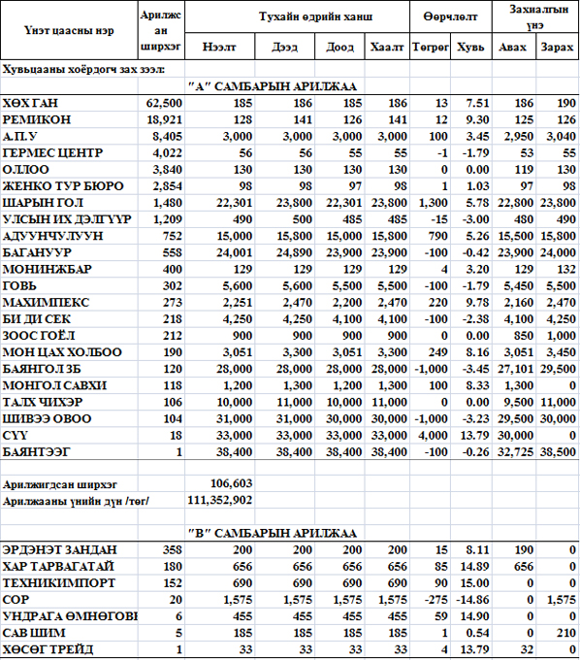Select the Үнэт цаасны нэр header cell

69,30
